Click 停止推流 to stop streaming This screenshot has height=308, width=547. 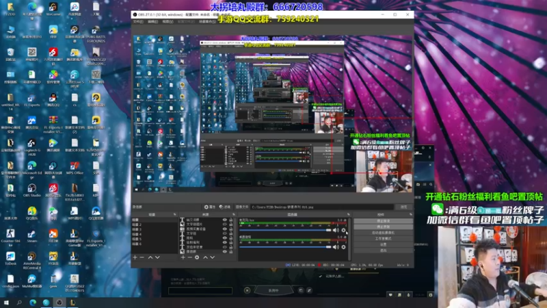[383, 221]
